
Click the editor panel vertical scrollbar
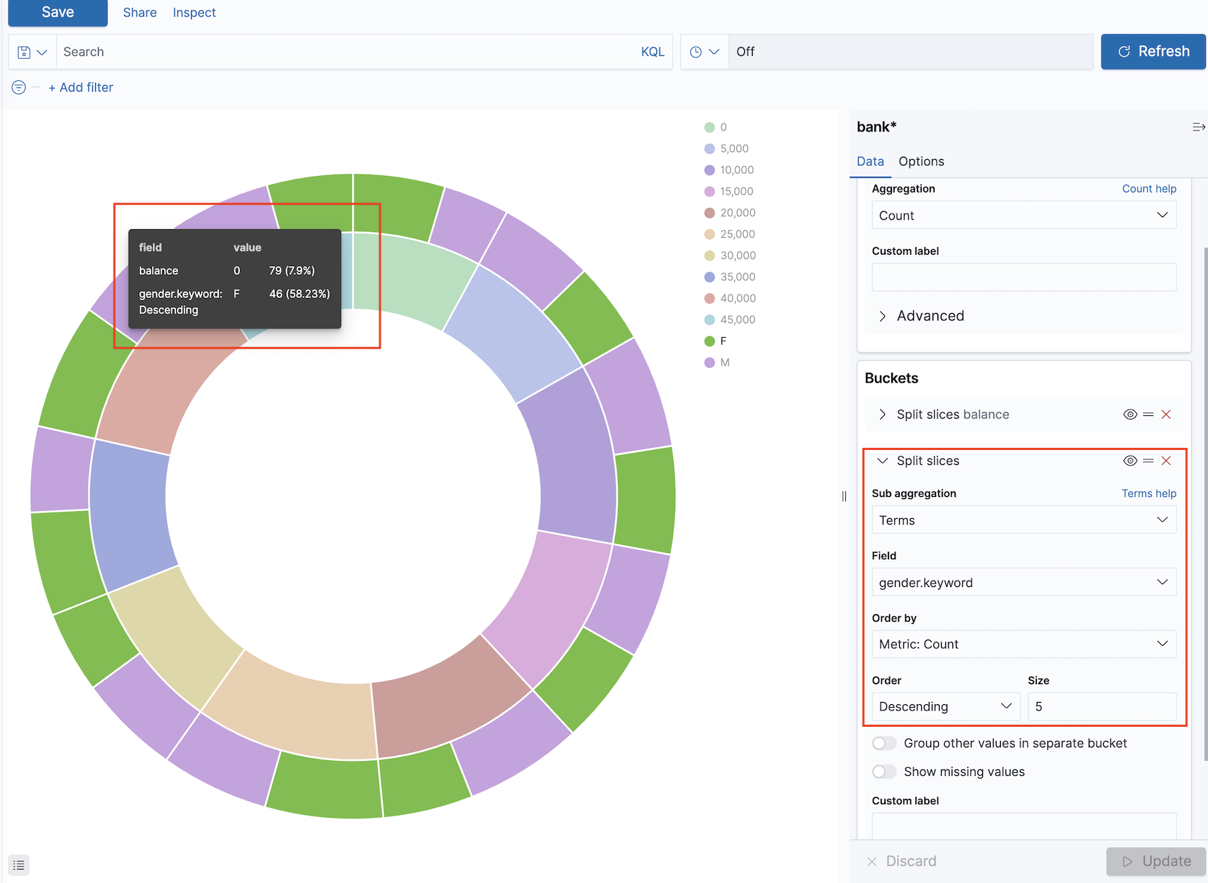coord(1204,504)
